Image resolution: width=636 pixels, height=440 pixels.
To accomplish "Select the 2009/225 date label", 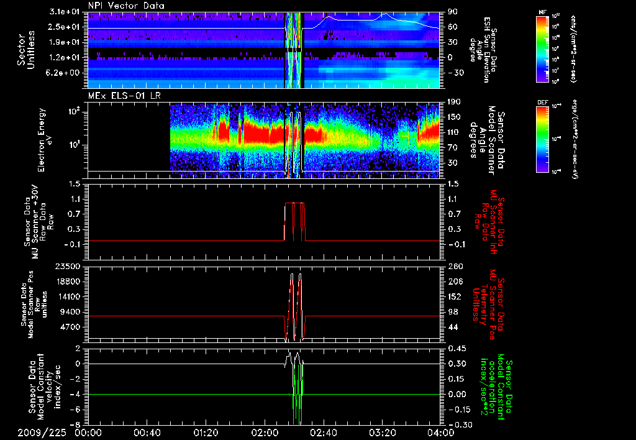I will click(x=42, y=433).
